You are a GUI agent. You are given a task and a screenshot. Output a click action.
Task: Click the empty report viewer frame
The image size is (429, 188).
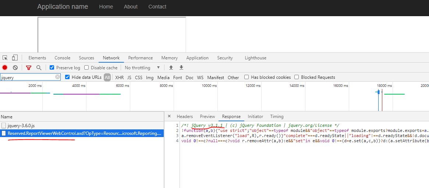111,34
